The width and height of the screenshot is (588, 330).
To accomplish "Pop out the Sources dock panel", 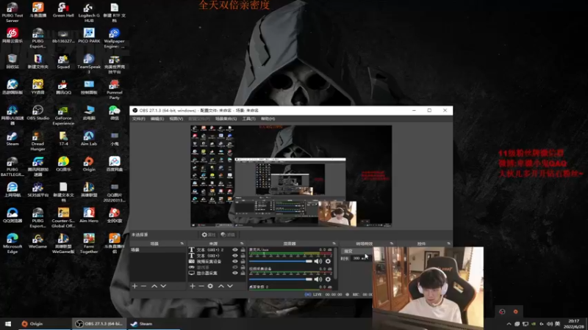I will [x=242, y=243].
